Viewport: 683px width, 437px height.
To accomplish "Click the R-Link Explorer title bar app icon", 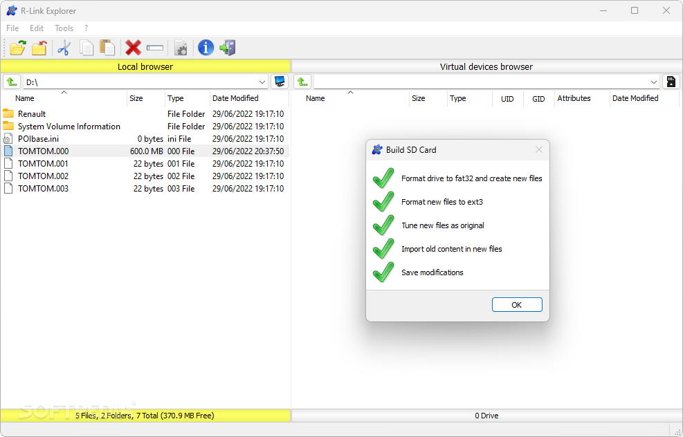I will point(12,10).
